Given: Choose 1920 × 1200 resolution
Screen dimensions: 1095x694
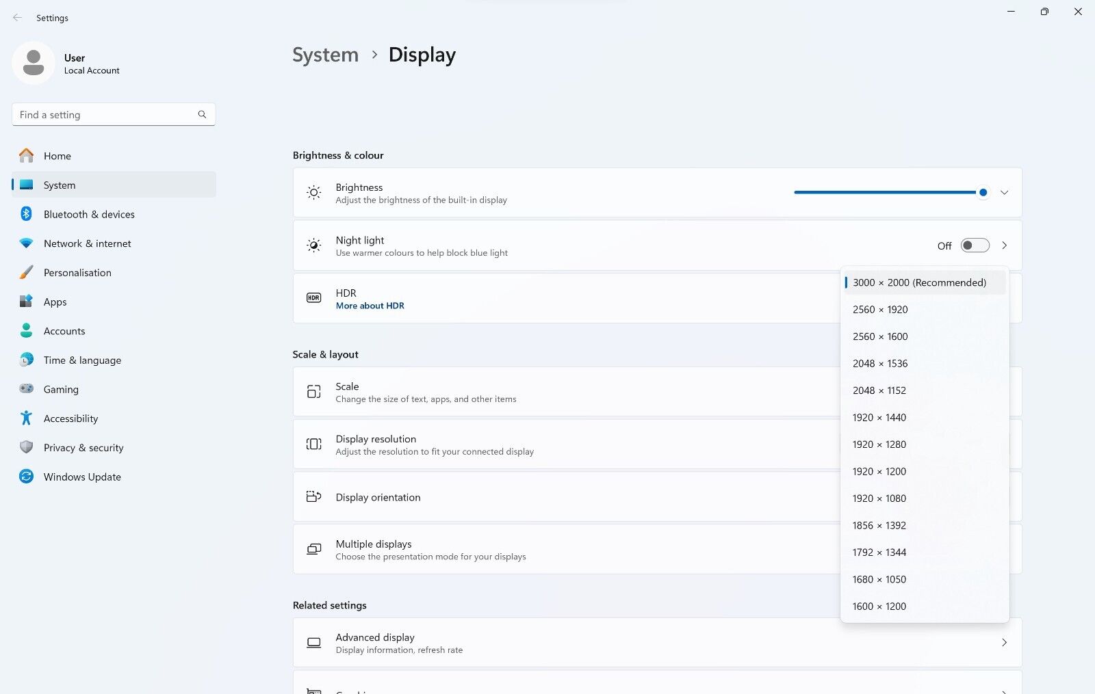Looking at the screenshot, I should [x=925, y=472].
